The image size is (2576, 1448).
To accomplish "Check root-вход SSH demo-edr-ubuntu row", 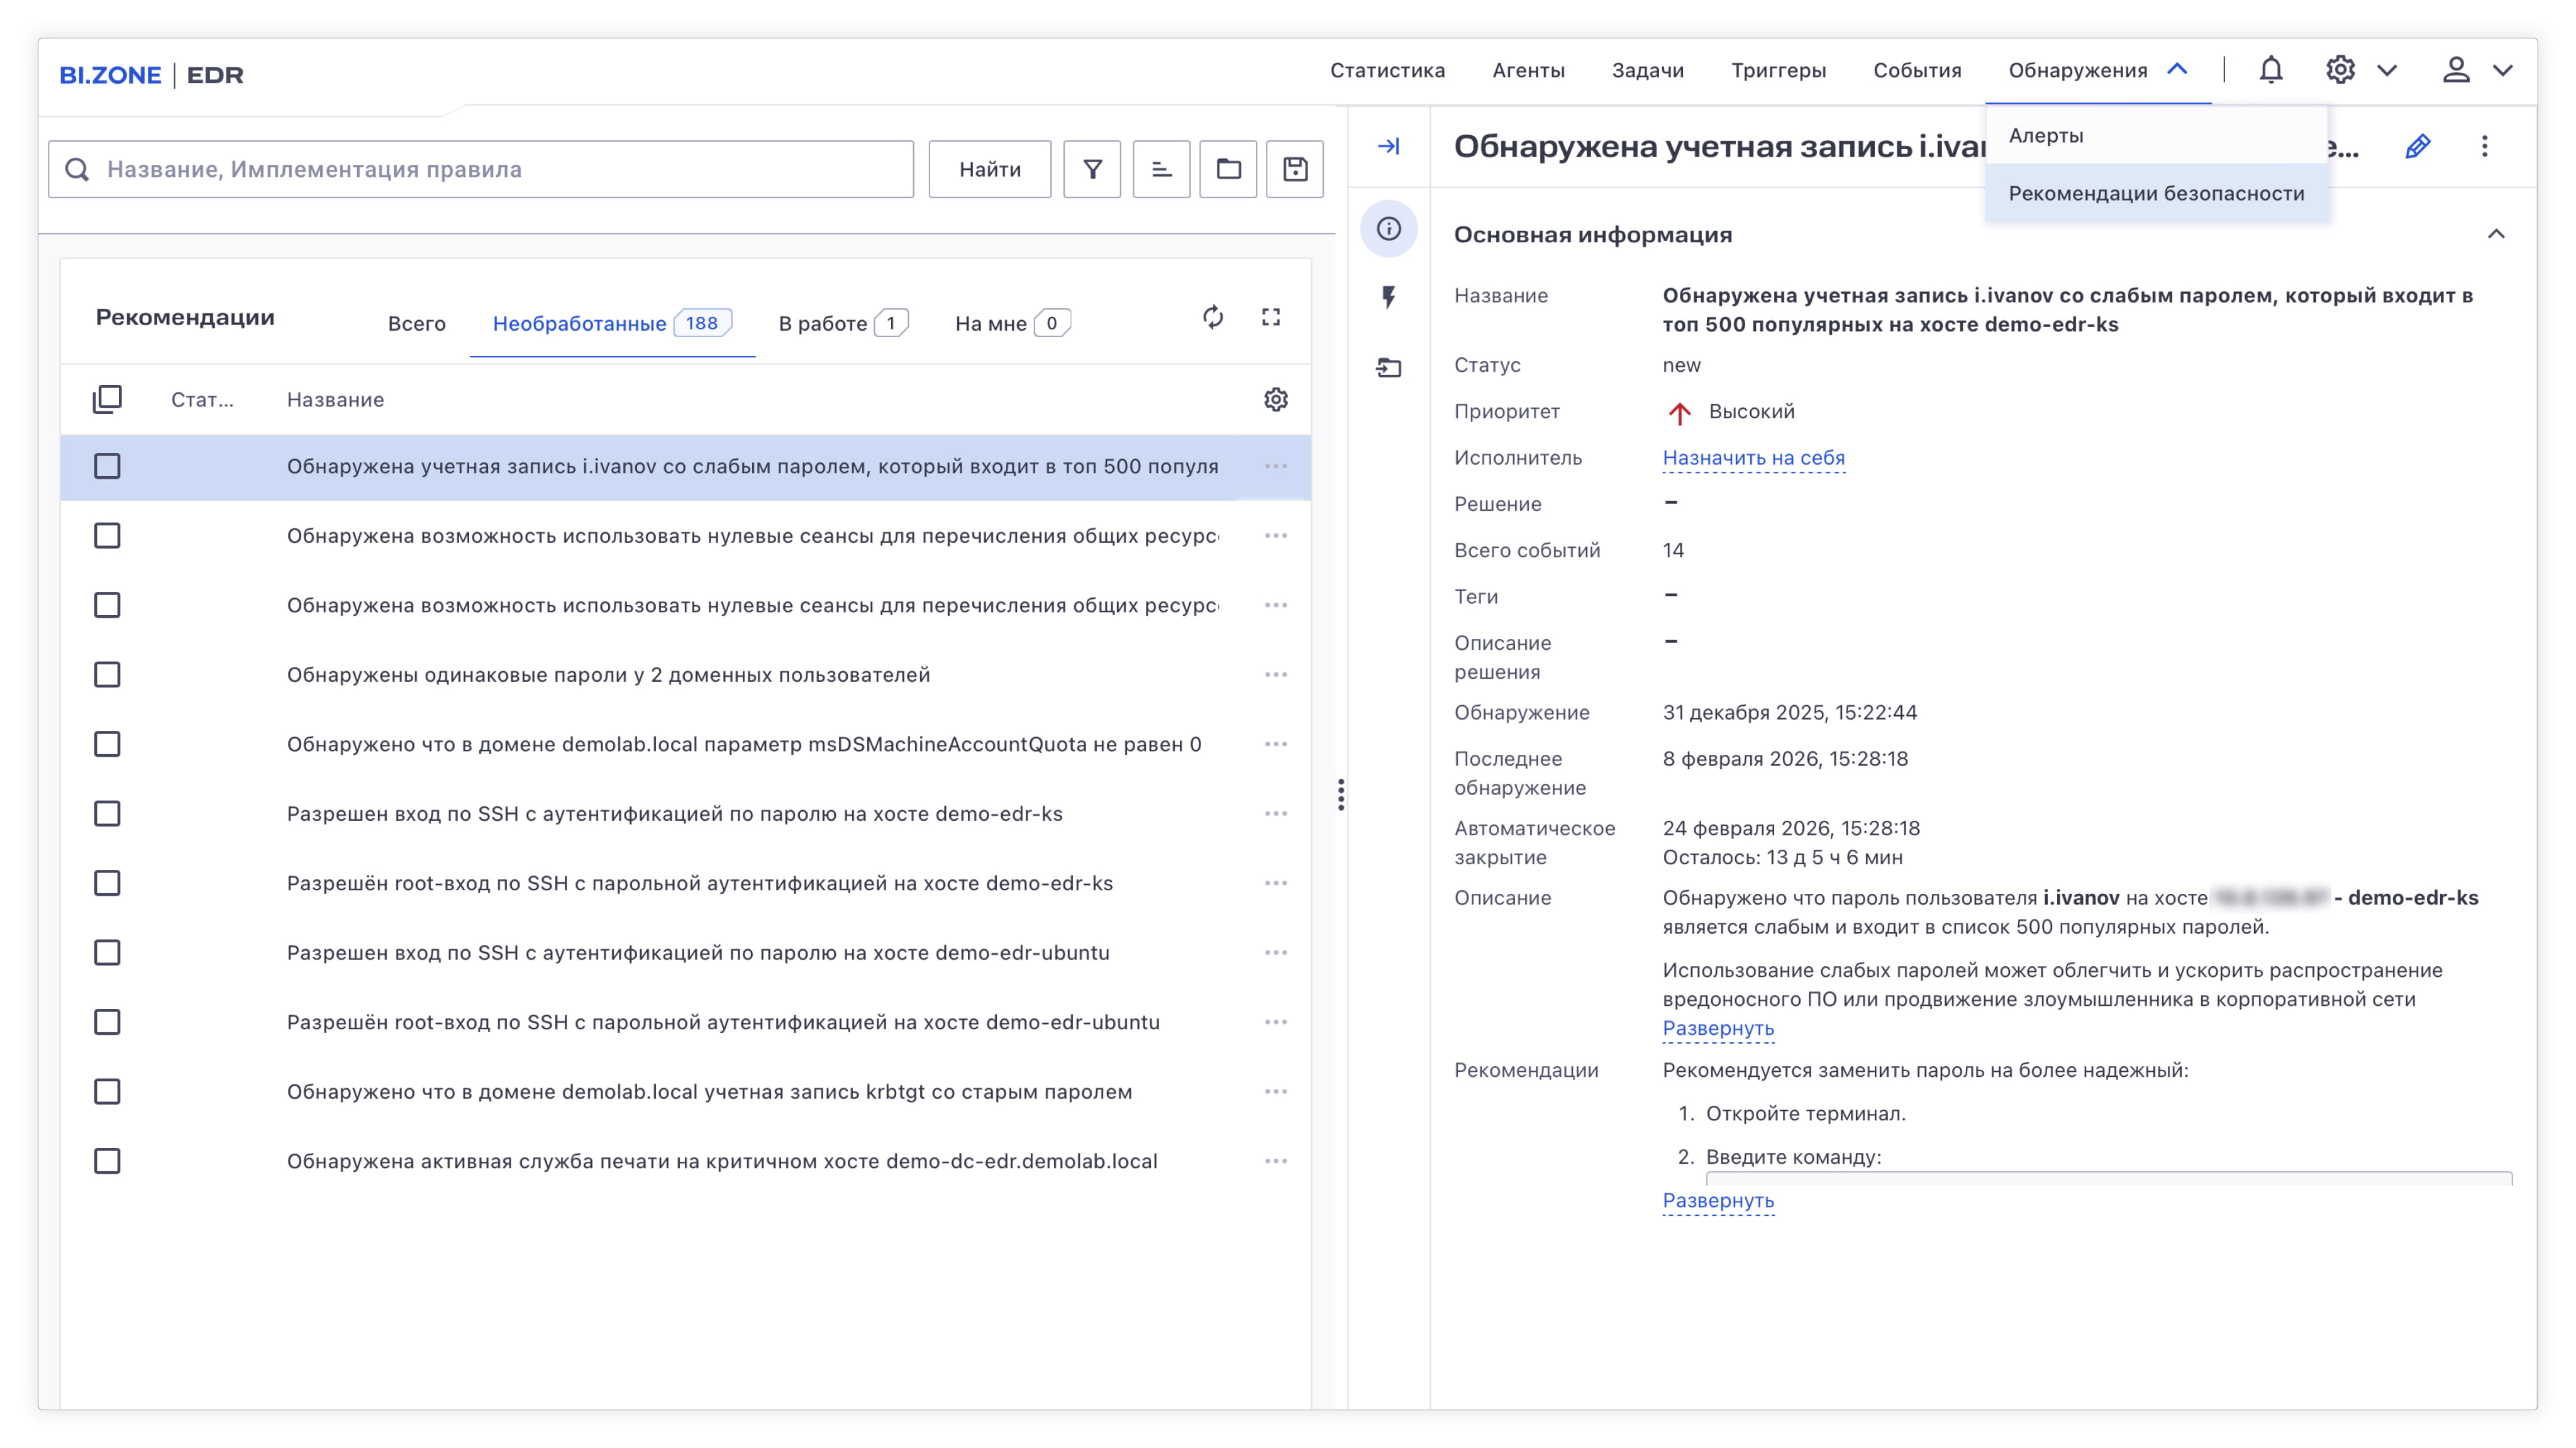I will (x=107, y=1022).
